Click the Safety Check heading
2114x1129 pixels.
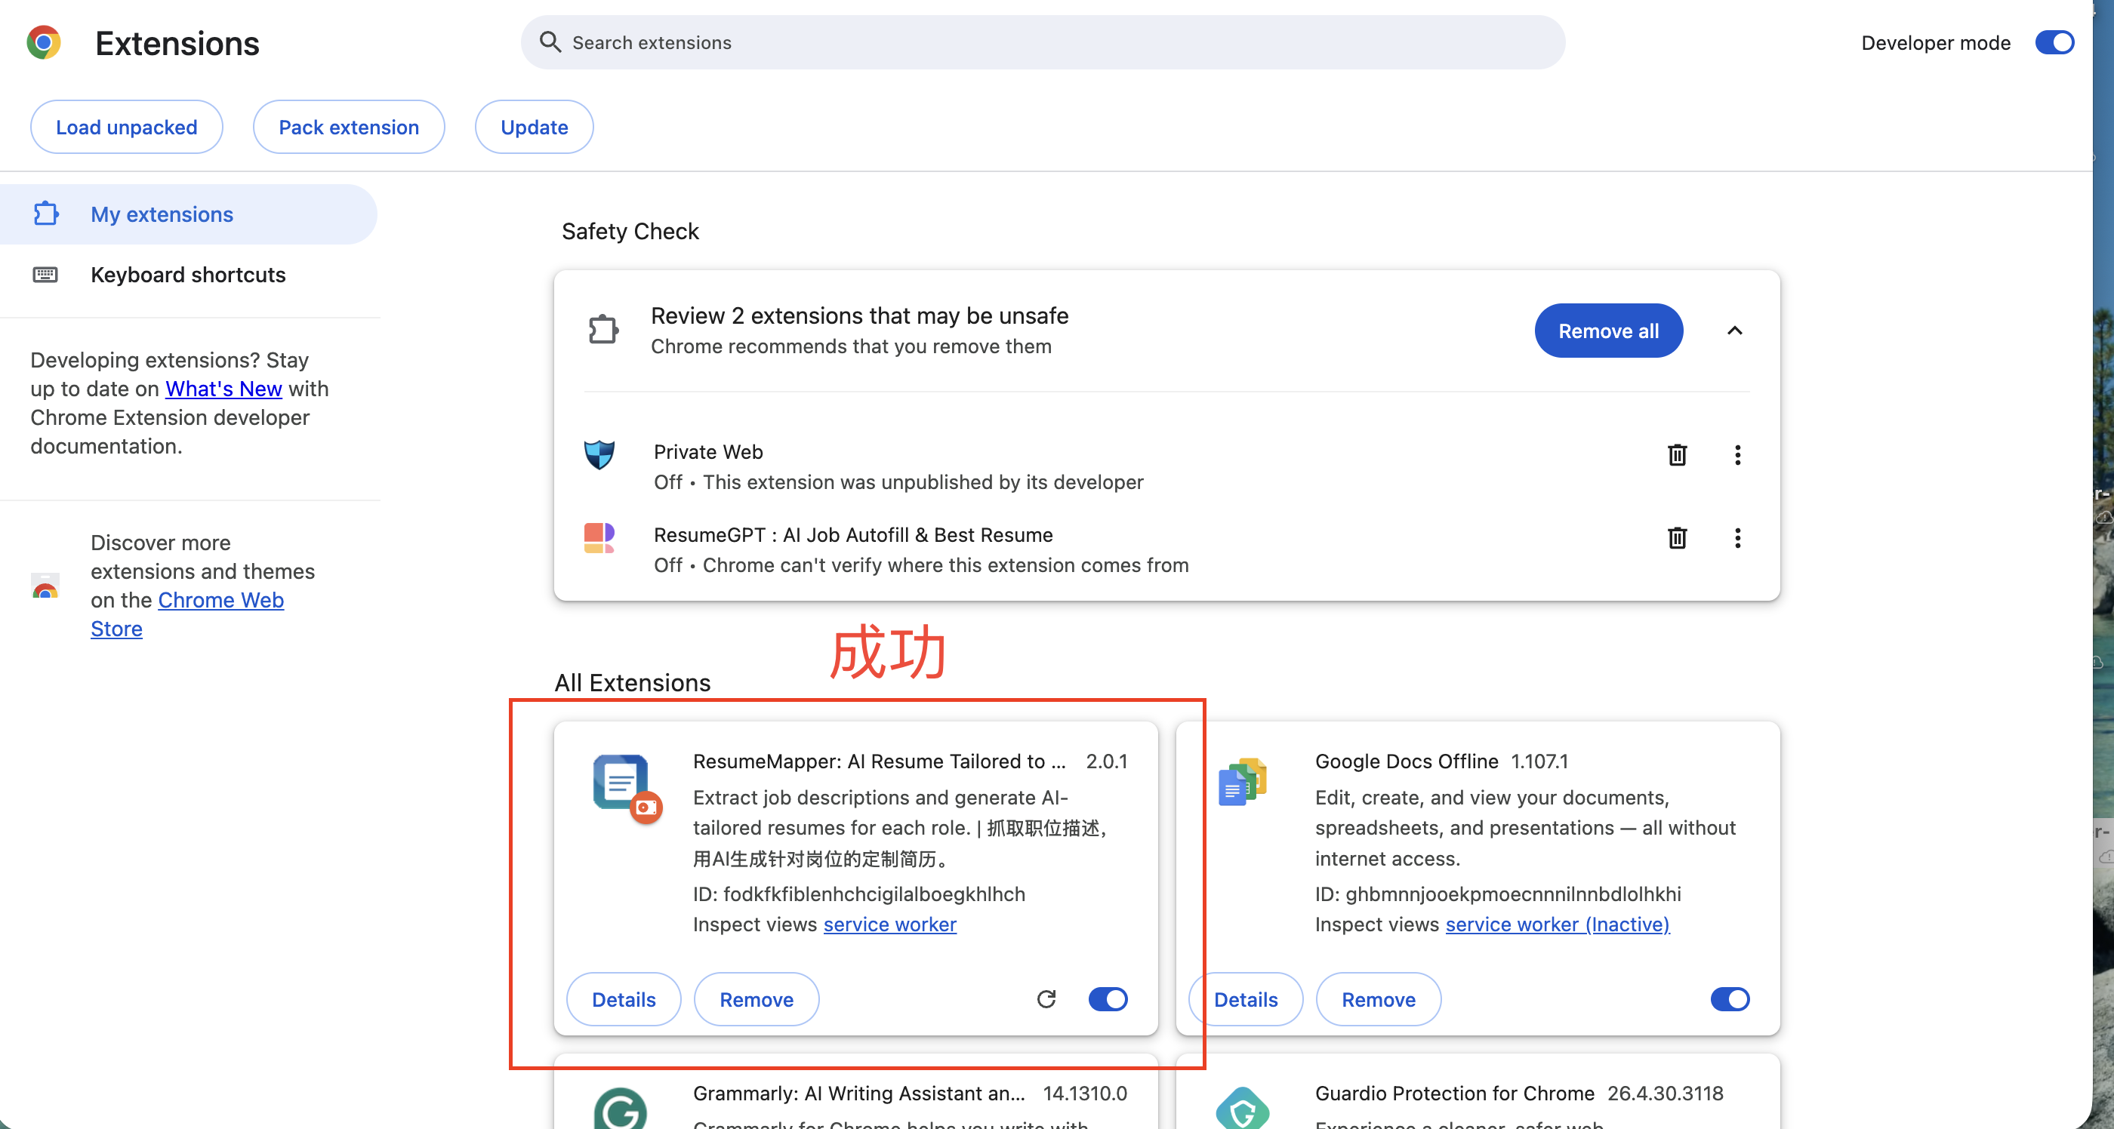pos(630,232)
